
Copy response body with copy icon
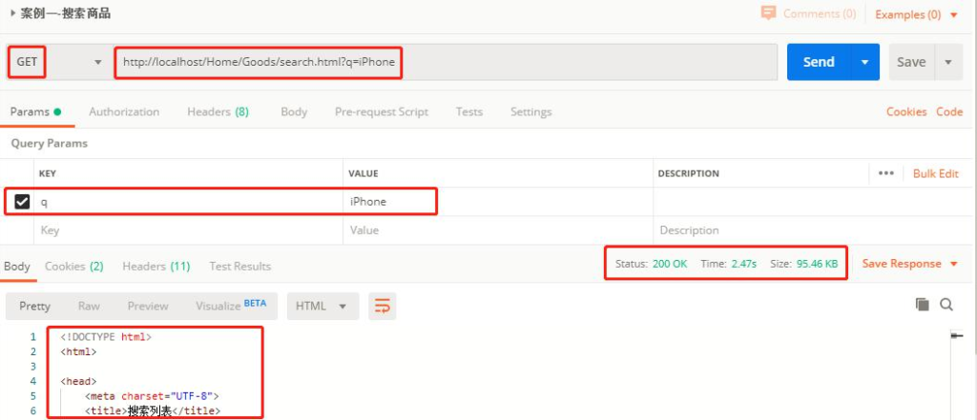[x=922, y=305]
